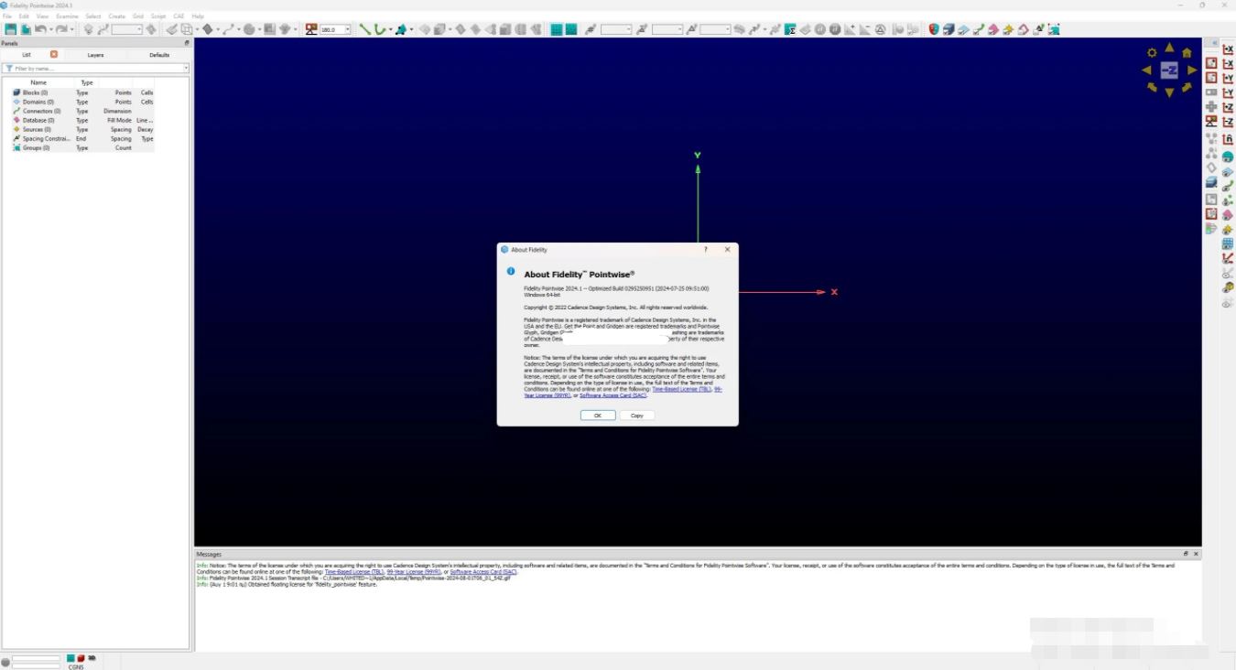This screenshot has height=670, width=1236.
Task: Switch to the Layers tab
Action: pos(95,55)
